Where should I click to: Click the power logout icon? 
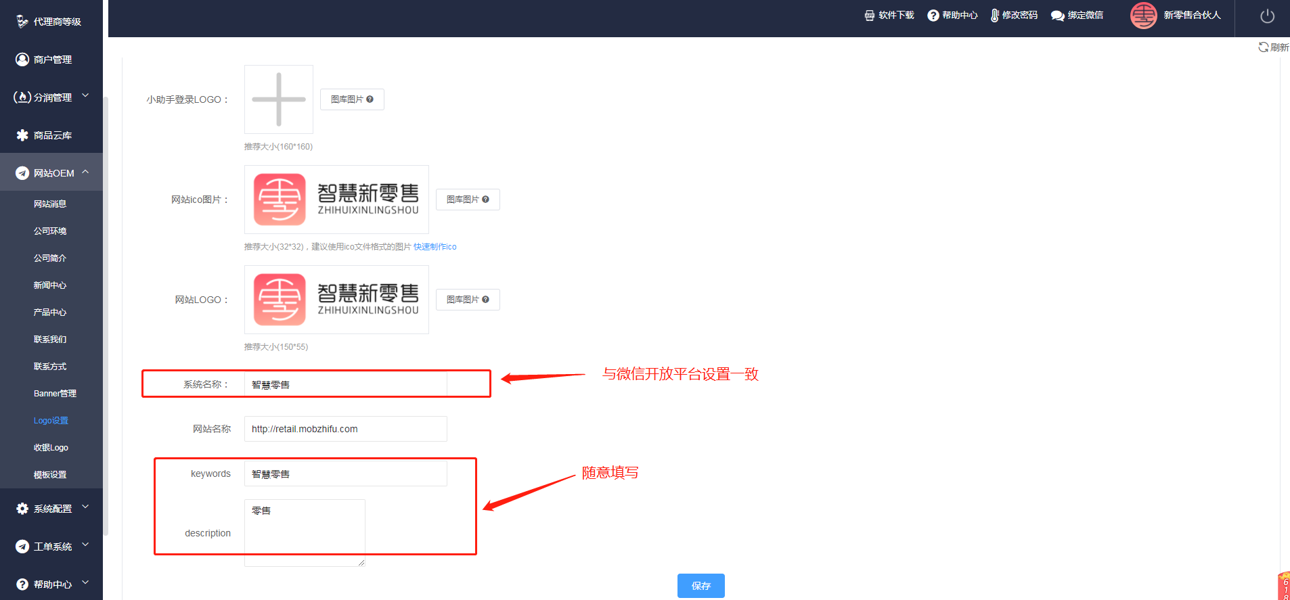[x=1268, y=16]
